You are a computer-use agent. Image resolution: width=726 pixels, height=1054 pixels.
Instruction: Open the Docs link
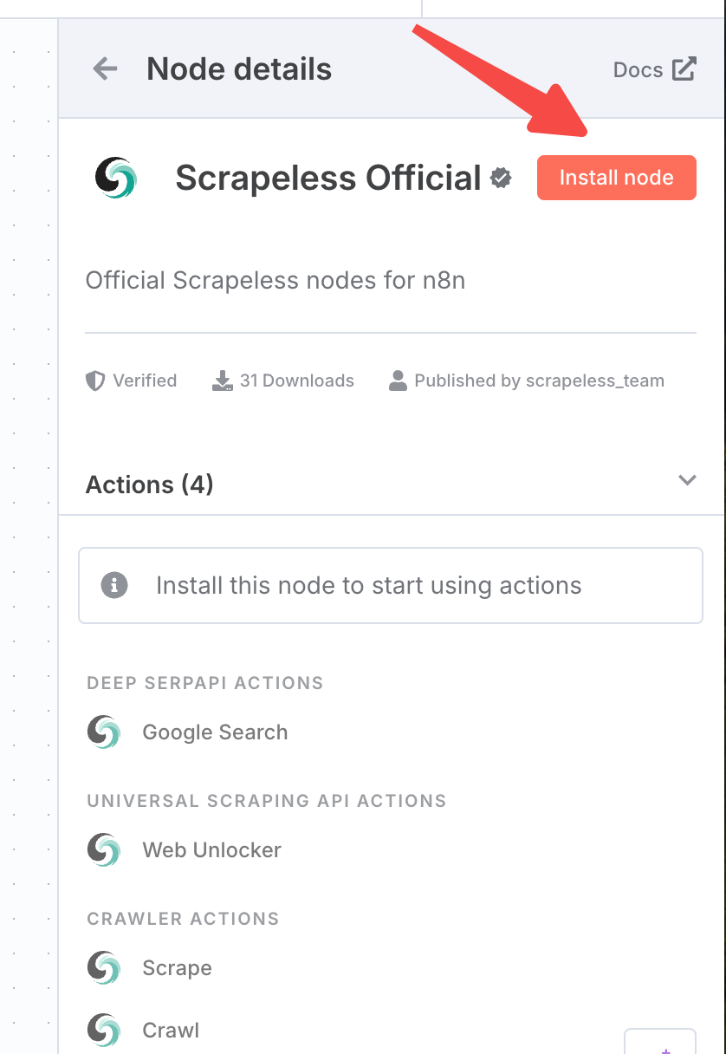click(x=638, y=70)
